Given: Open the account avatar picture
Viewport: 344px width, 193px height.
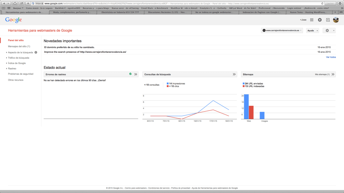Looking at the screenshot, I should 336,20.
